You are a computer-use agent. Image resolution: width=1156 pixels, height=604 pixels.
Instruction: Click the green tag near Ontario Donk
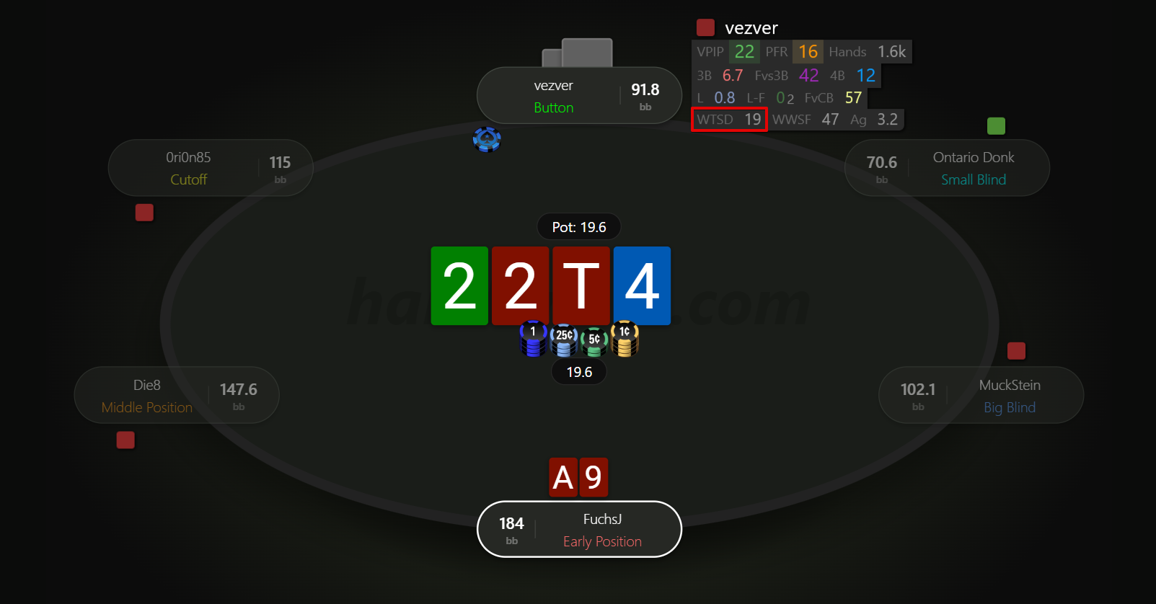click(996, 126)
